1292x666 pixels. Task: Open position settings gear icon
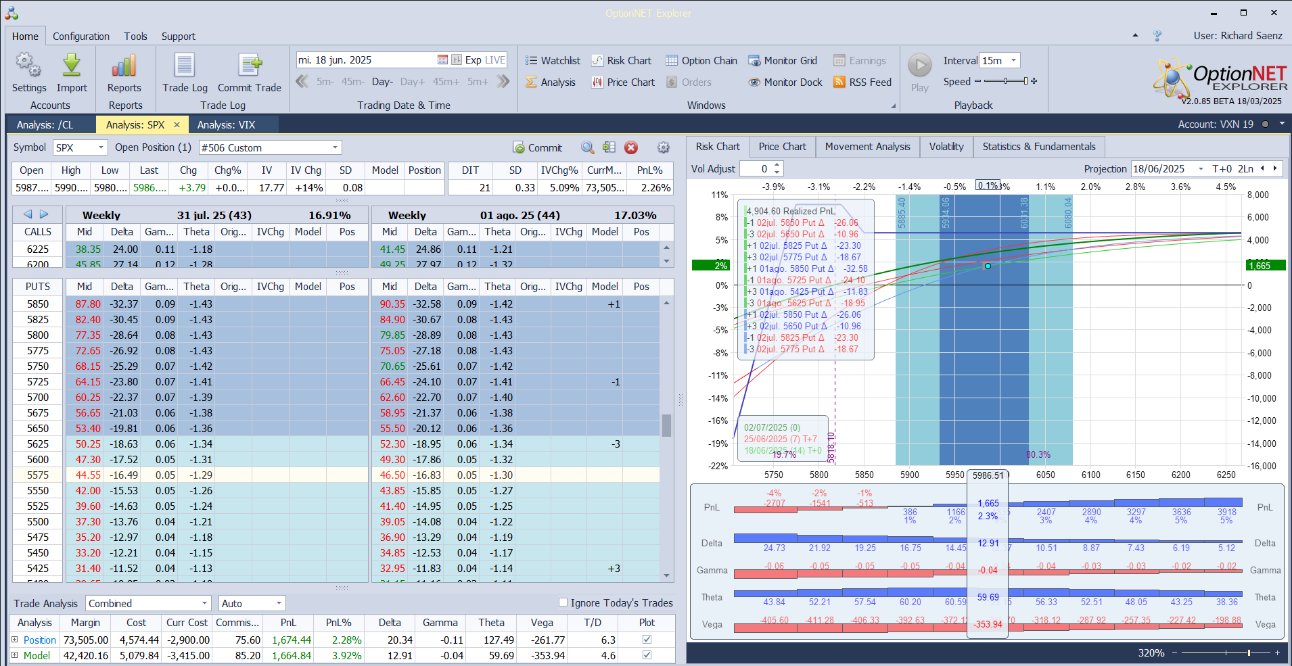664,147
